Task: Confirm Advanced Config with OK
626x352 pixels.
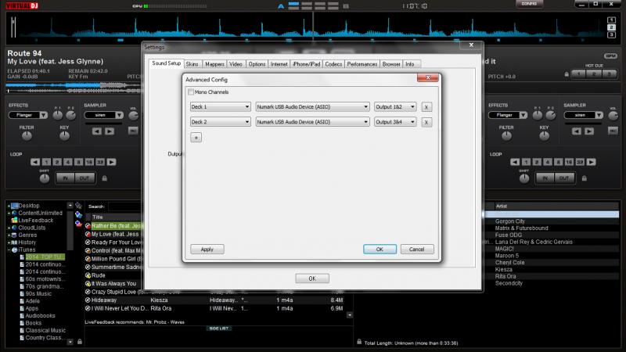Action: click(x=380, y=249)
